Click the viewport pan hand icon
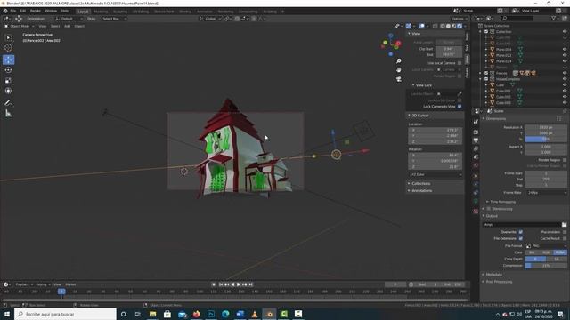The width and height of the screenshot is (570, 320). [x=399, y=69]
